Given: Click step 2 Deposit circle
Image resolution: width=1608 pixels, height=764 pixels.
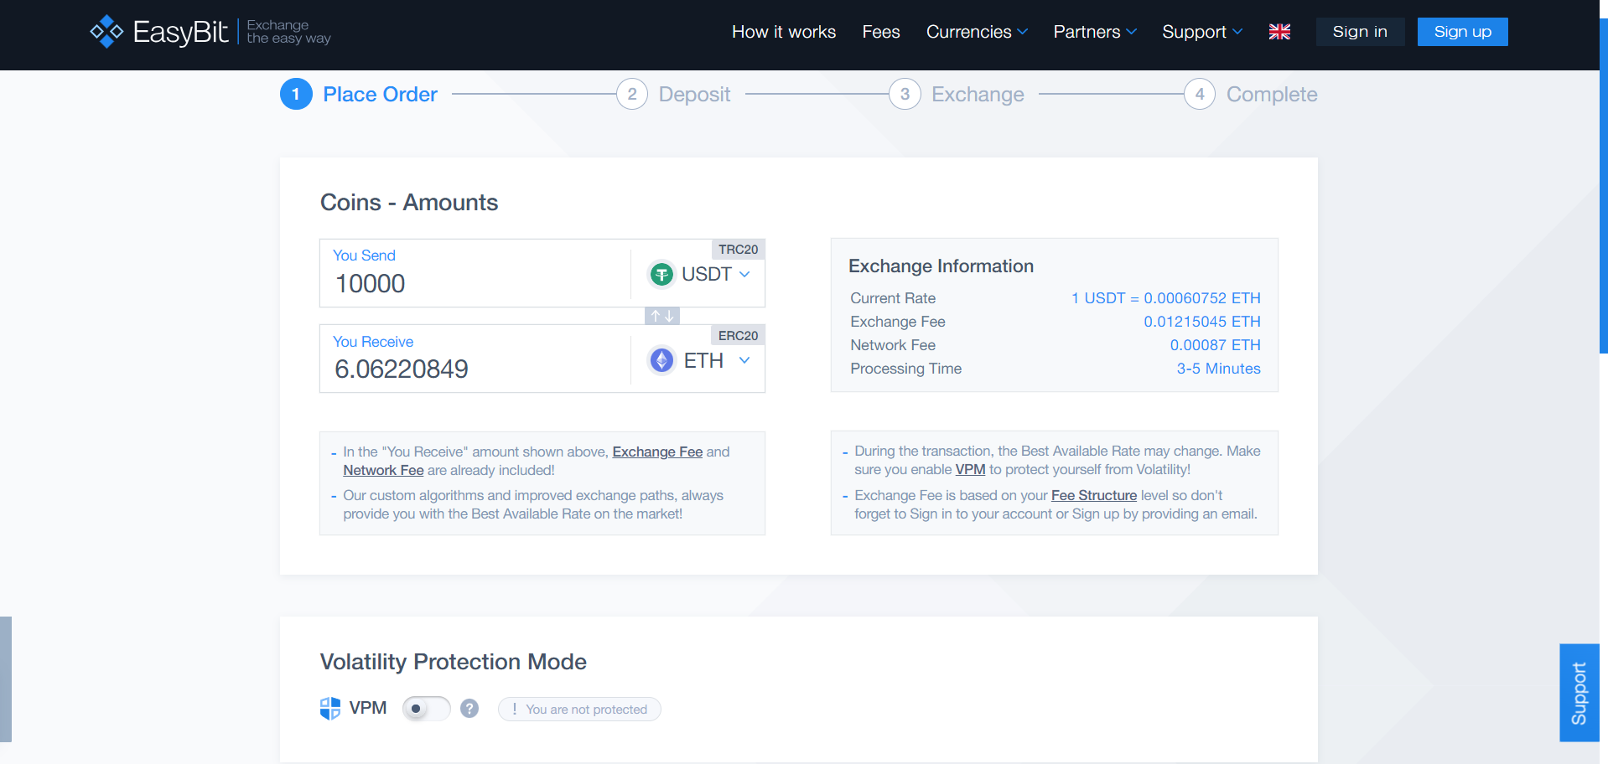Looking at the screenshot, I should tap(632, 95).
